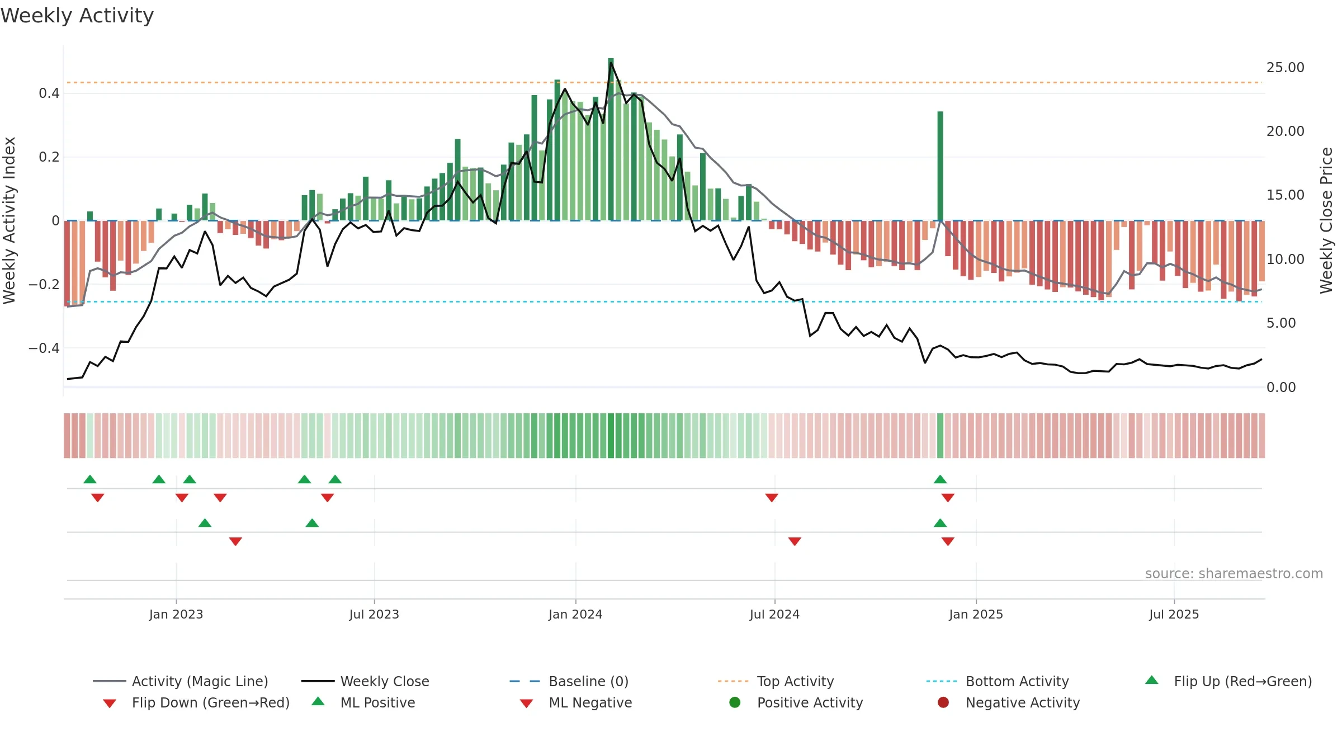Viewport: 1342px width, 755px height.
Task: Click the 'Jul 2023' axis label
Action: 374,614
